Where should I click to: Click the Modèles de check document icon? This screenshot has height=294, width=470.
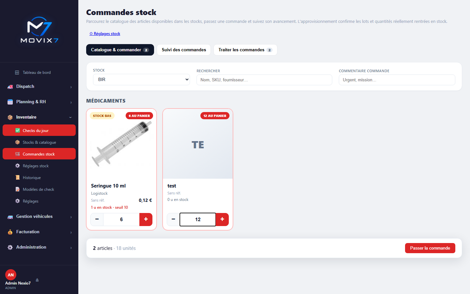[18, 189]
